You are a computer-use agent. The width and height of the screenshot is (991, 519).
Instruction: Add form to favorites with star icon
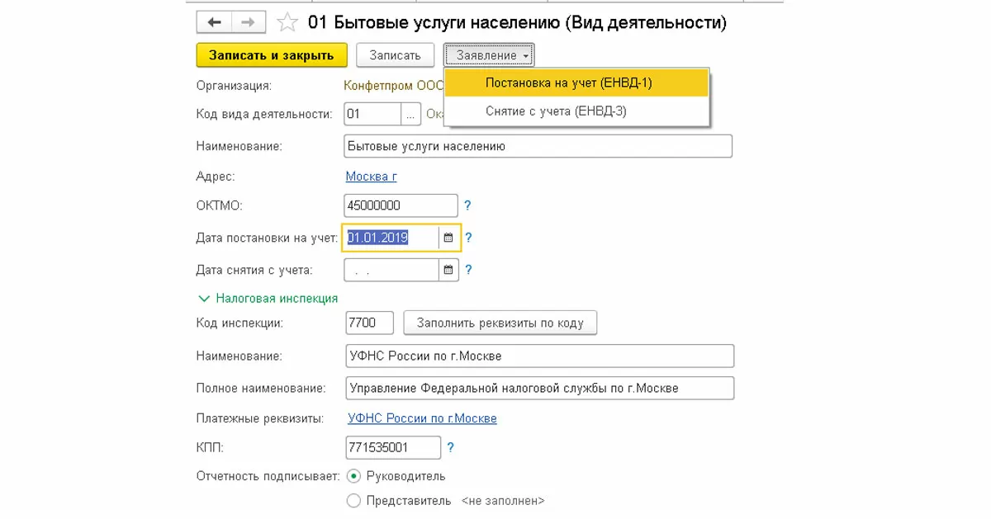click(x=287, y=22)
